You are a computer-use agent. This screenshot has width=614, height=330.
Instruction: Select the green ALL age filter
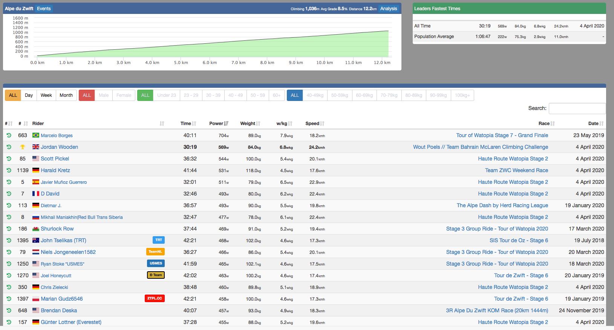(x=145, y=95)
